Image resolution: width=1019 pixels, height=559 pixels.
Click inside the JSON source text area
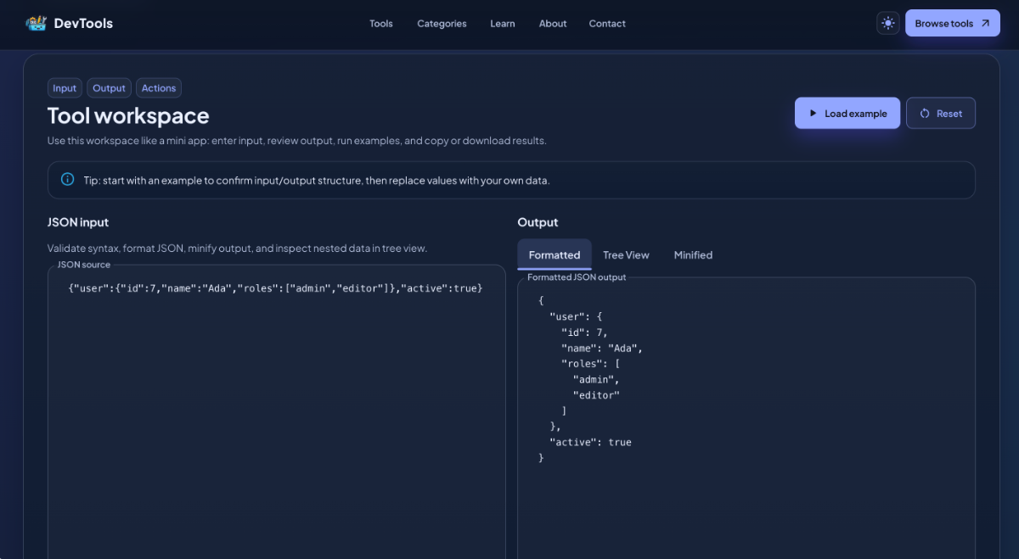[277, 411]
